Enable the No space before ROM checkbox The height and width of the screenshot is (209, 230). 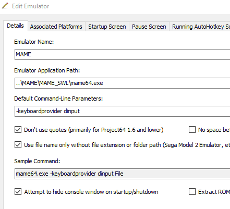coord(192,130)
